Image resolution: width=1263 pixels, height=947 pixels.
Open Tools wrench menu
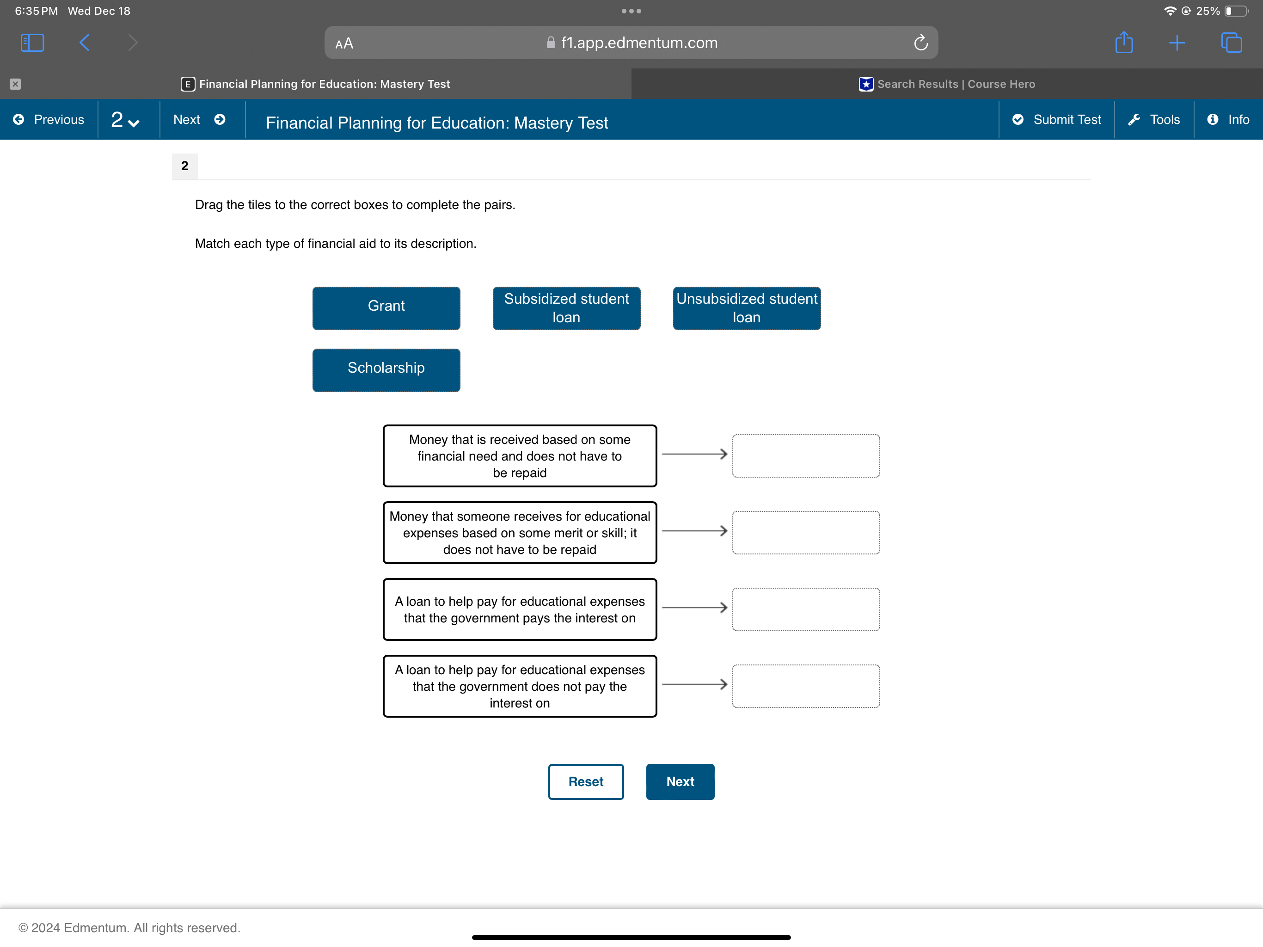pyautogui.click(x=1154, y=119)
